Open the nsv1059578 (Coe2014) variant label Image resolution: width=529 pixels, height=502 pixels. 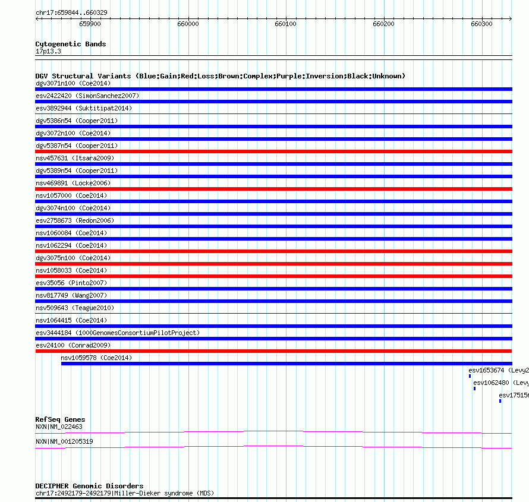pos(96,358)
